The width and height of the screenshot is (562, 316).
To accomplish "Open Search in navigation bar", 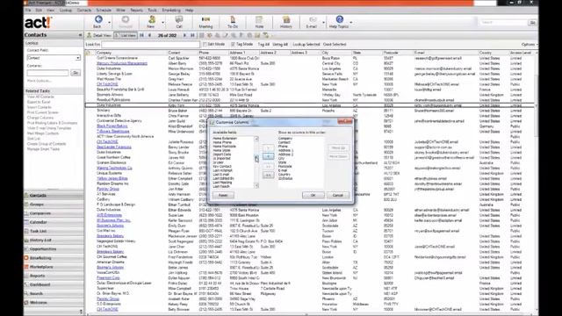I will tap(54, 294).
